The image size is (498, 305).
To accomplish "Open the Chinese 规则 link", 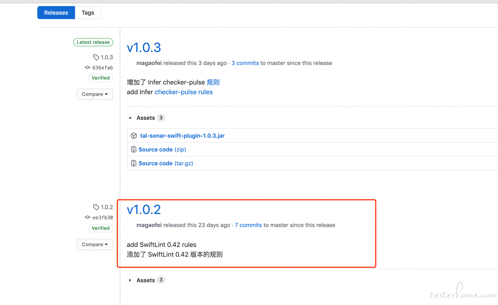I will [213, 82].
